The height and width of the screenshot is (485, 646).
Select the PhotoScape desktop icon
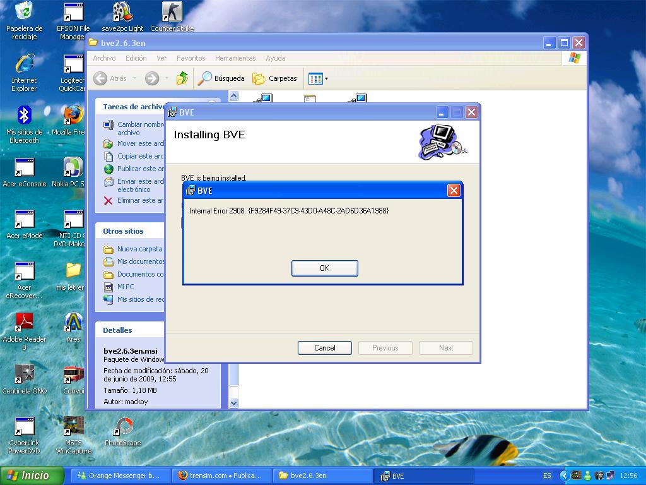click(x=123, y=428)
